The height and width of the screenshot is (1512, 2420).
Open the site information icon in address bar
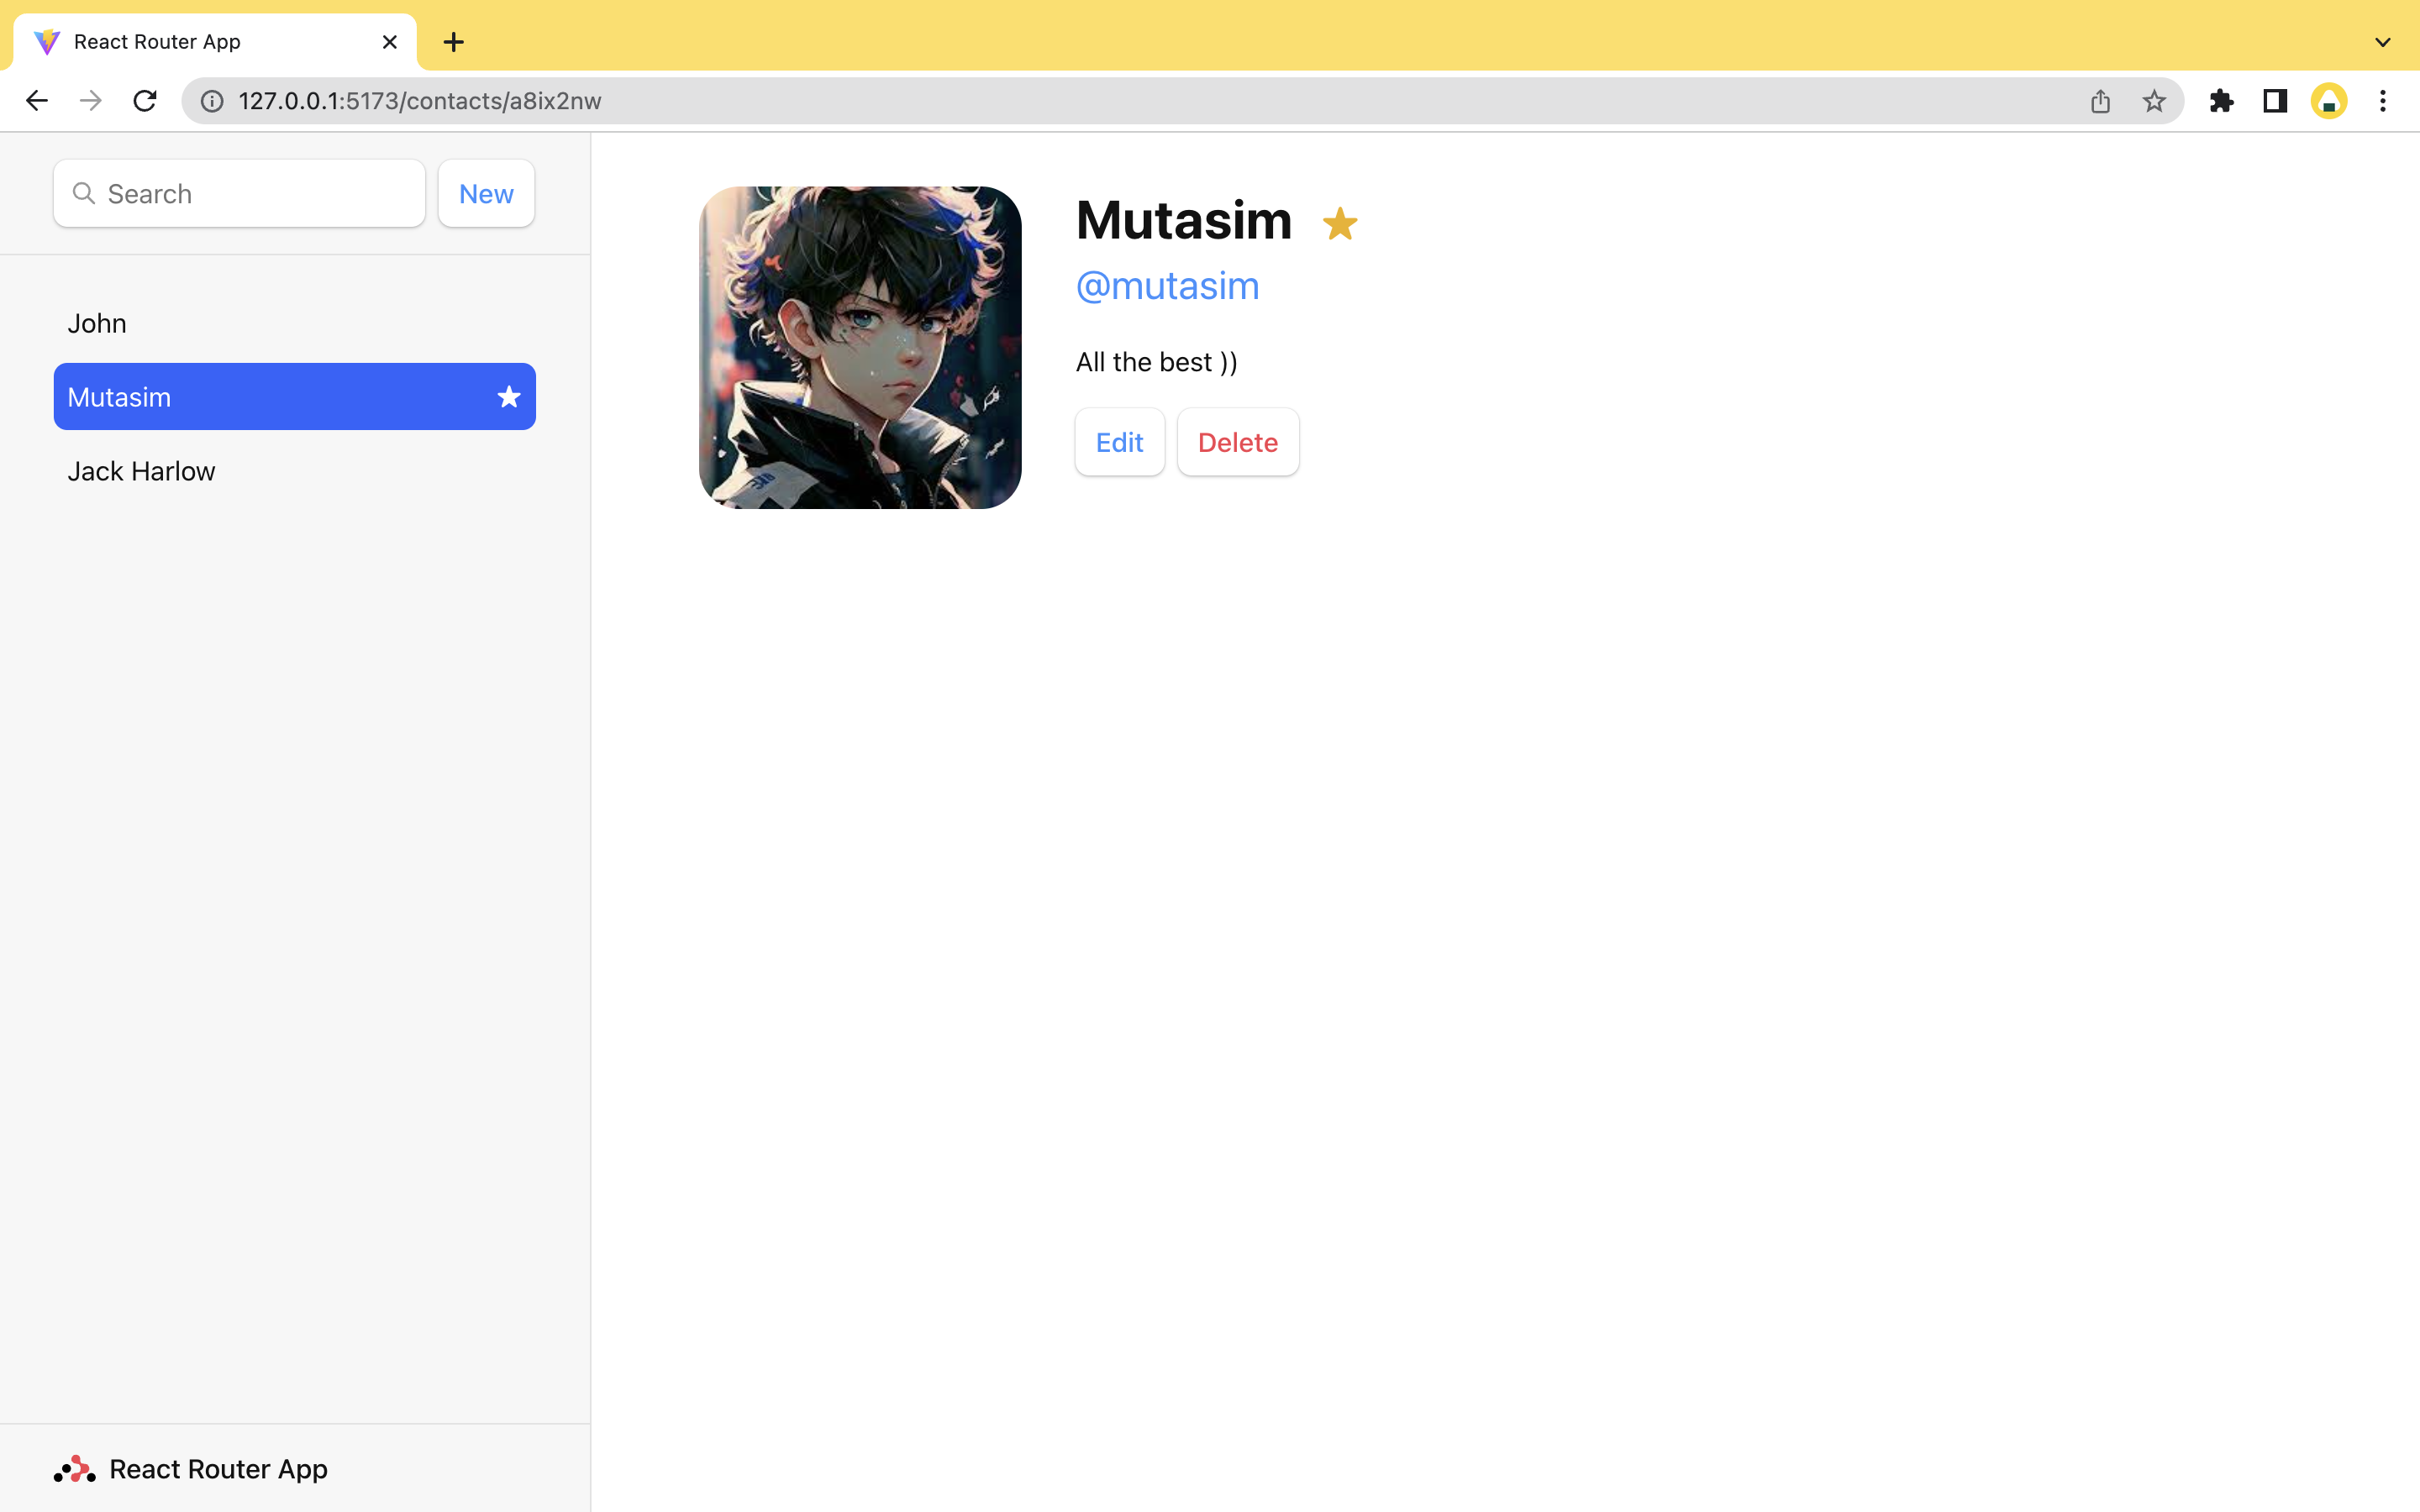point(212,101)
